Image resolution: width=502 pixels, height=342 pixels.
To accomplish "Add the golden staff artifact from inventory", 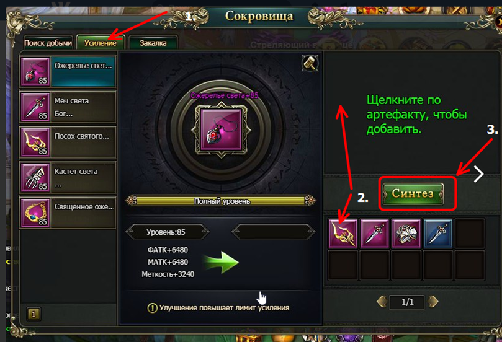I will tap(343, 234).
